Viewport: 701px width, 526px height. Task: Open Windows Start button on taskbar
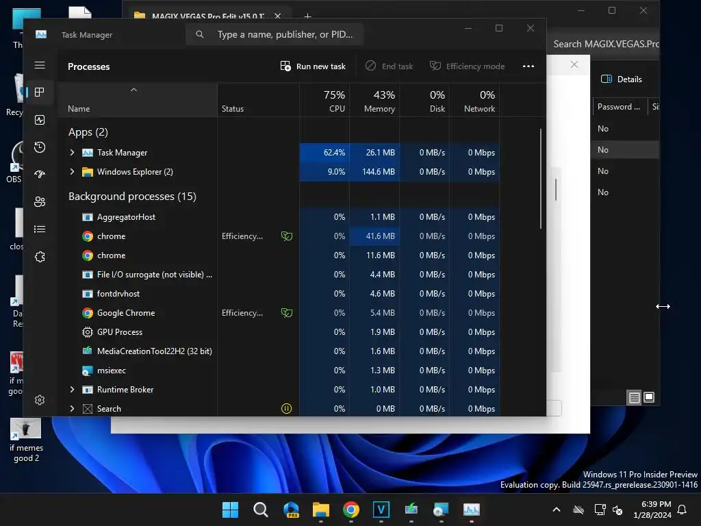click(230, 510)
